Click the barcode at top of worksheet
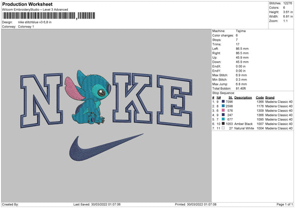 [x=49, y=16]
